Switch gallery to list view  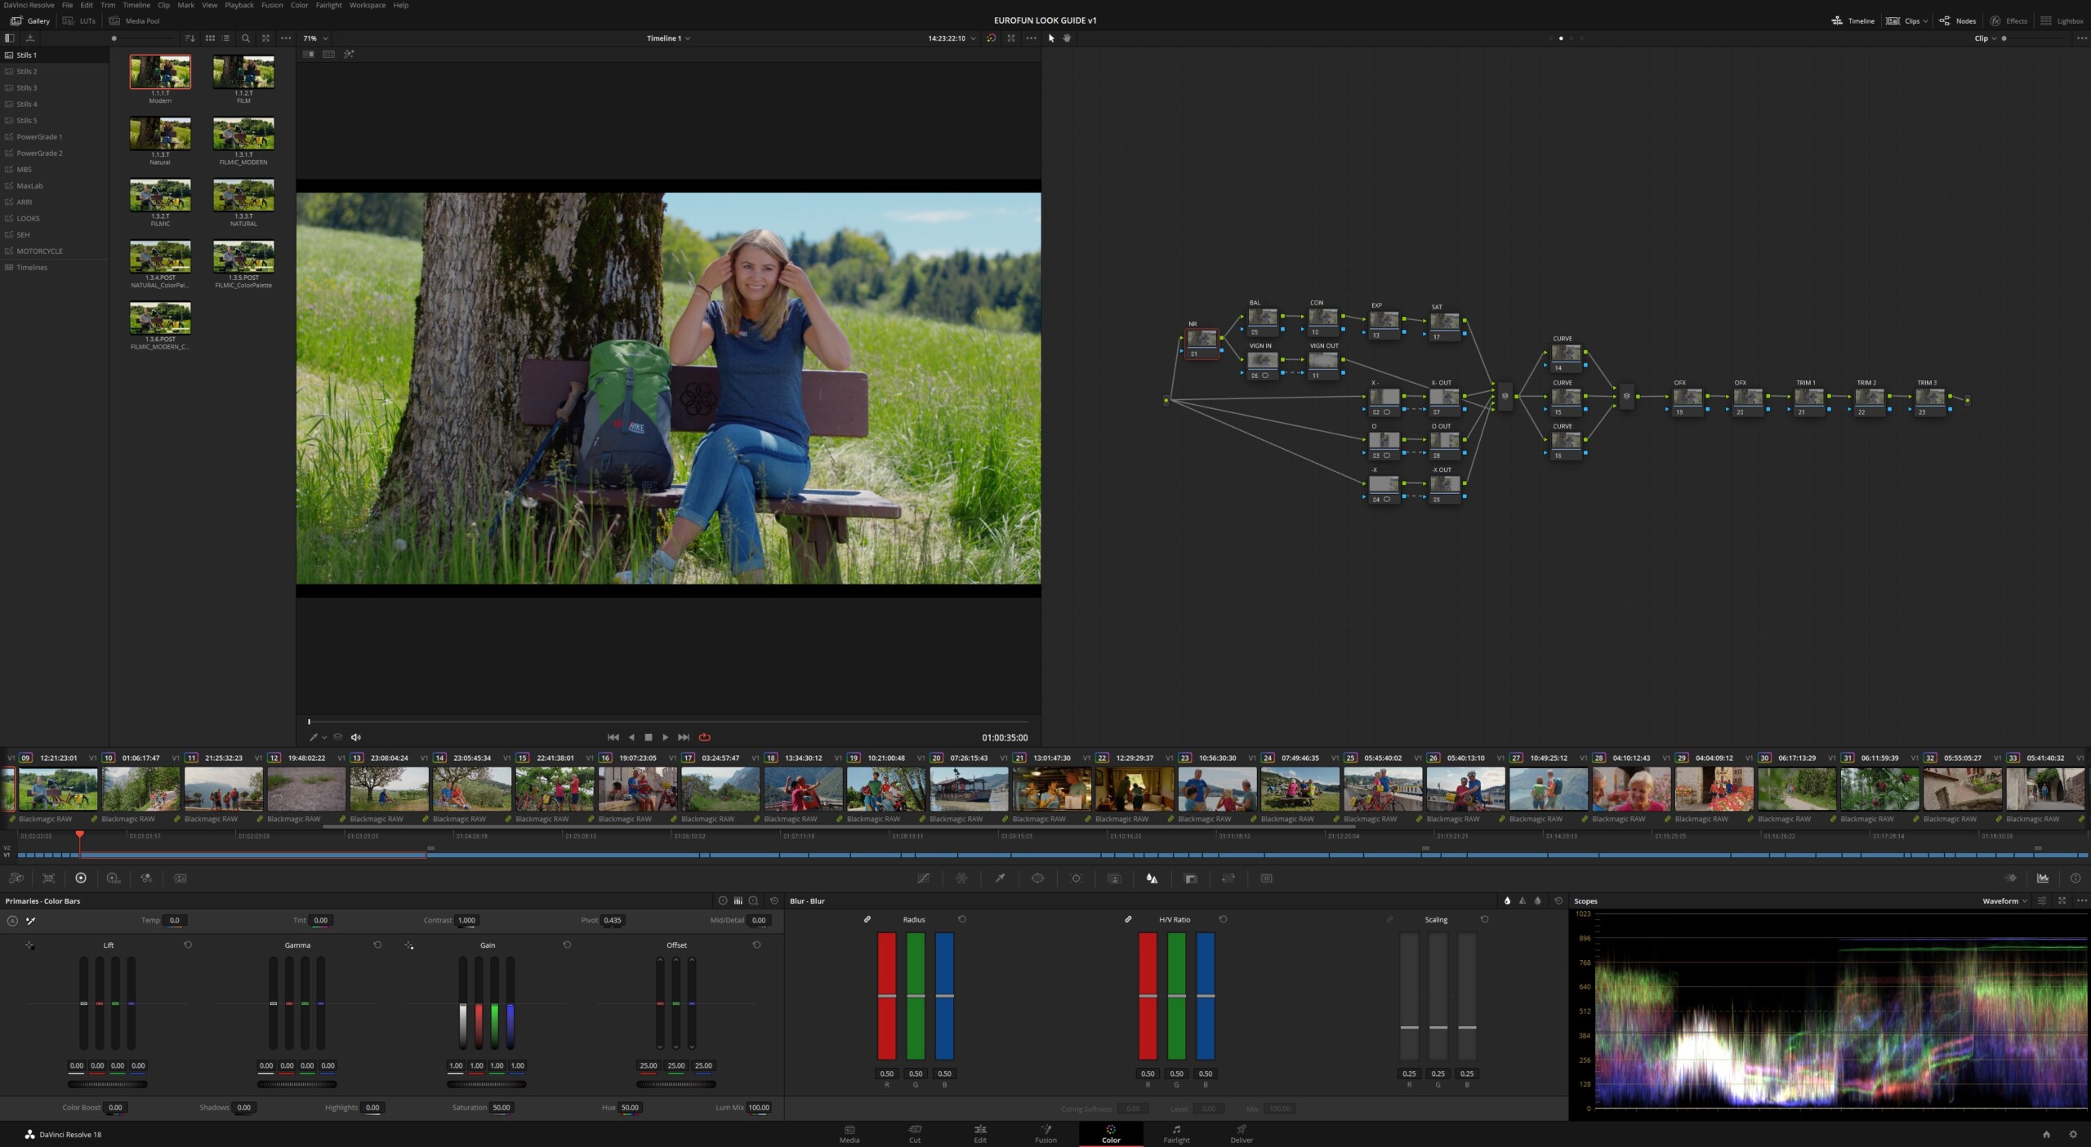[226, 38]
